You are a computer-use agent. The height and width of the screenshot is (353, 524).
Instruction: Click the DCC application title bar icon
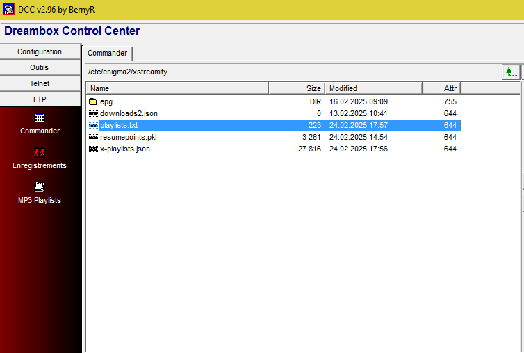pyautogui.click(x=9, y=9)
